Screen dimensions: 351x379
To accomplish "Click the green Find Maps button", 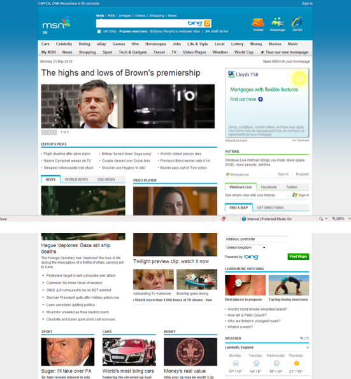I will 298,257.
